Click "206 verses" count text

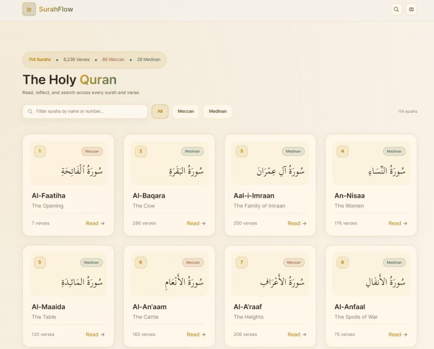click(x=245, y=334)
